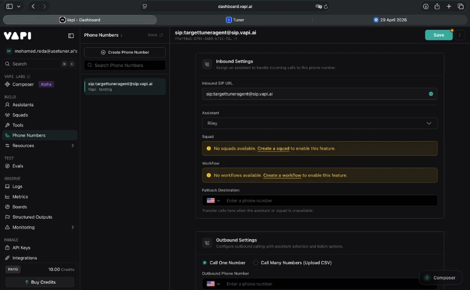Open organization switcher mohamed.reda@usetuner.ai's
The image size is (470, 290).
point(42,51)
